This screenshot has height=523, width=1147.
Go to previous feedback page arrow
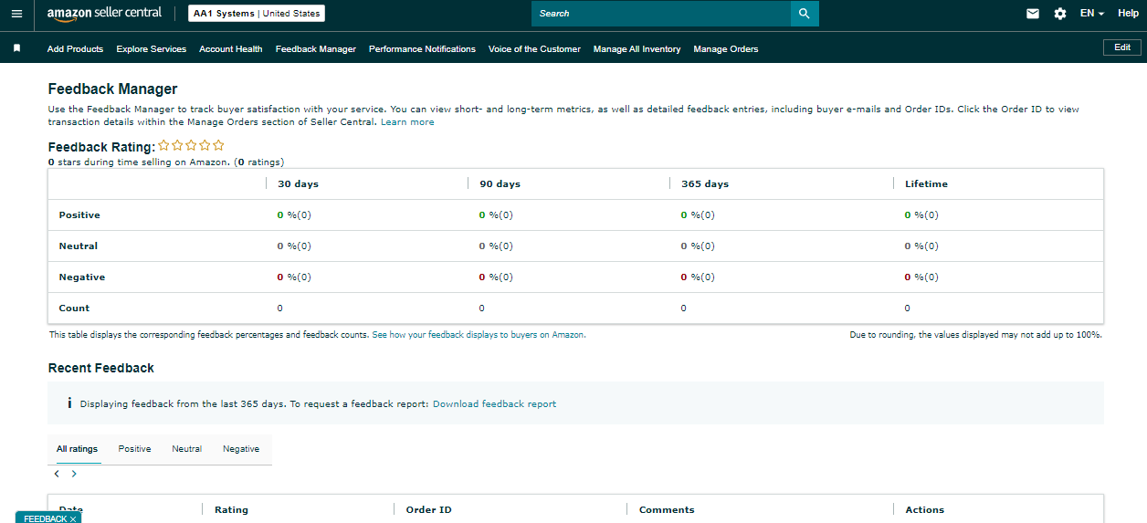(57, 474)
